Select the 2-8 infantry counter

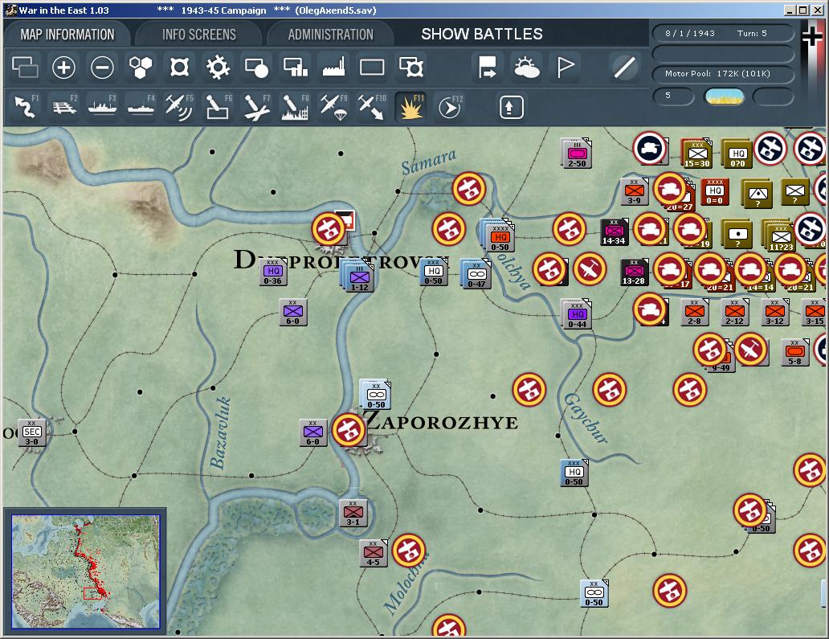coord(695,312)
